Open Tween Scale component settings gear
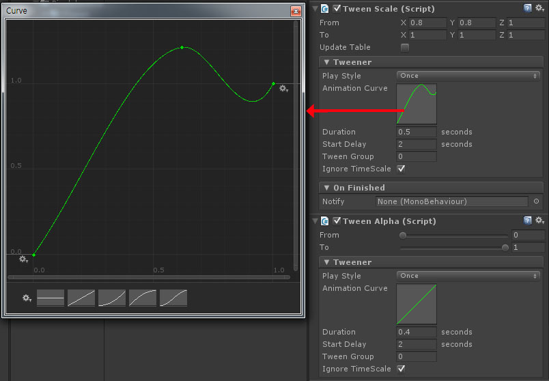 click(539, 8)
